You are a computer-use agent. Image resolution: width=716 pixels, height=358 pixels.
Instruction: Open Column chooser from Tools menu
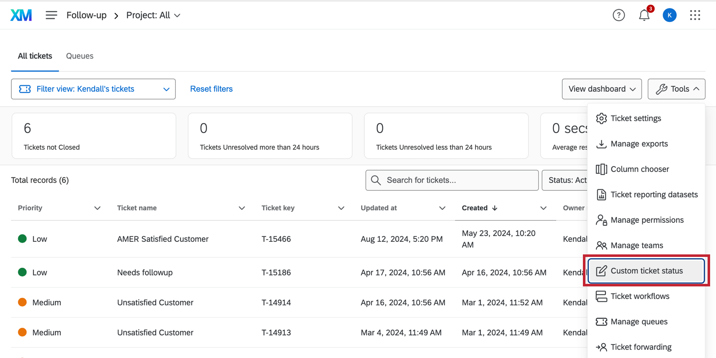click(x=639, y=169)
